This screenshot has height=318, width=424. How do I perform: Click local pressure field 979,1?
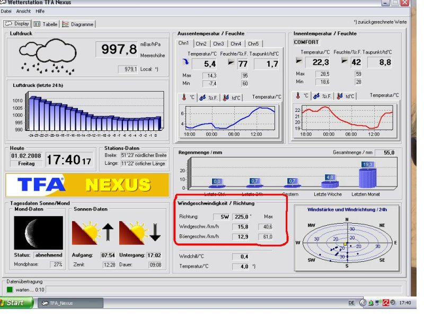point(128,69)
